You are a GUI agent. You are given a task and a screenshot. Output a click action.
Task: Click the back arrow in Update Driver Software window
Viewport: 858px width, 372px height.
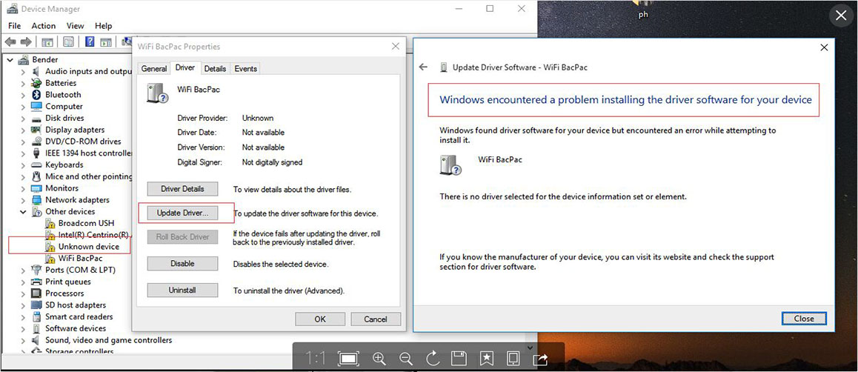[424, 67]
